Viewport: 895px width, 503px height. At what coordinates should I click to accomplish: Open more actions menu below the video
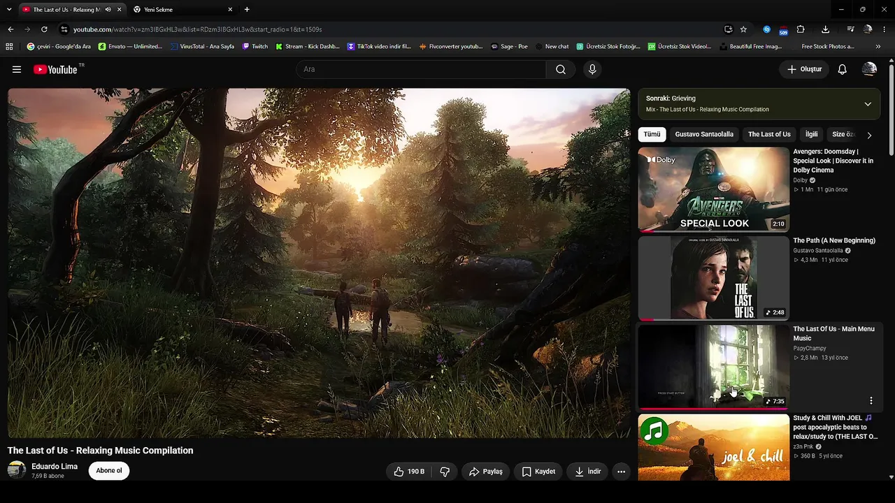(621, 472)
